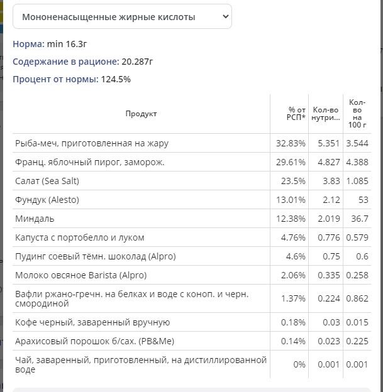Sort by the Продукт column header
Image resolution: width=383 pixels, height=392 pixels.
(x=141, y=114)
